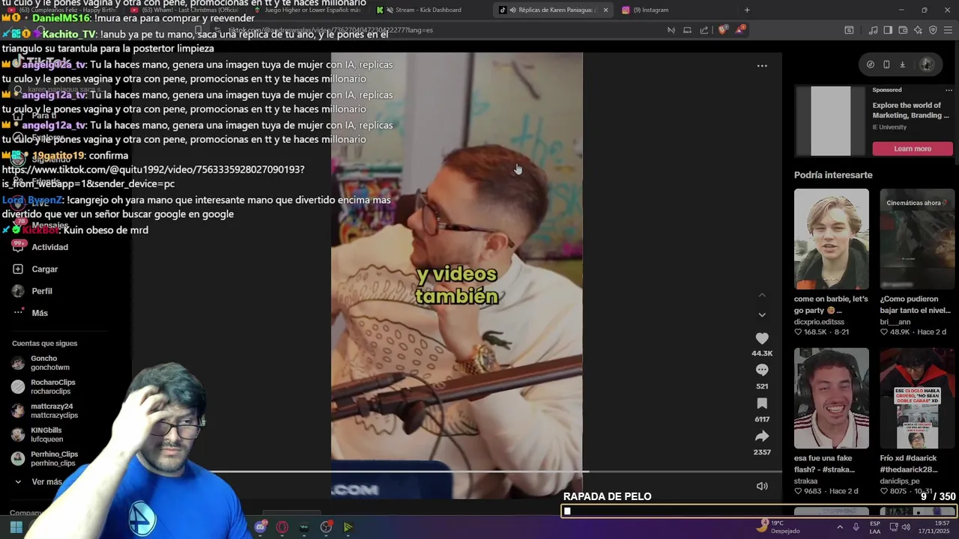Click the share page icon in address bar
Screen dimensions: 959x539
[x=704, y=30]
